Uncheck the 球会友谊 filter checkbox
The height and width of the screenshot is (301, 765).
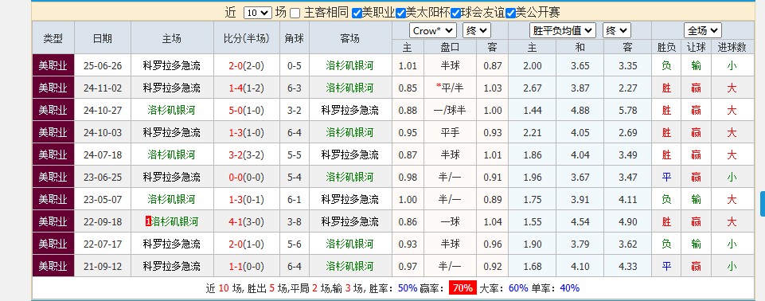coord(455,14)
